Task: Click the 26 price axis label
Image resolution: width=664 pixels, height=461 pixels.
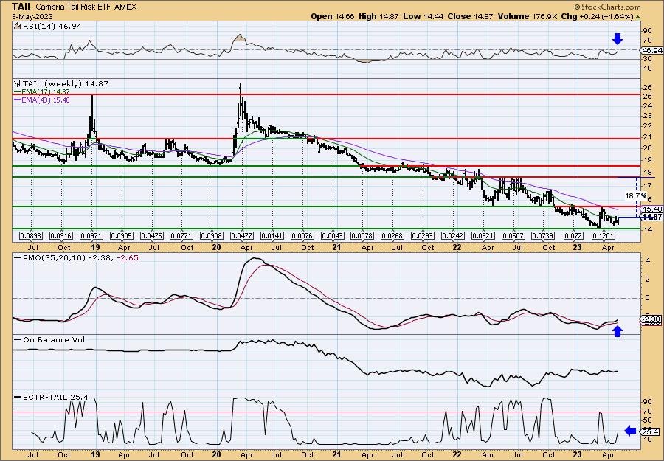Action: pos(647,88)
